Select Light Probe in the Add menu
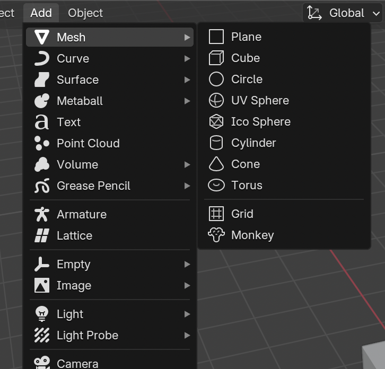The width and height of the screenshot is (385, 369). [x=87, y=335]
